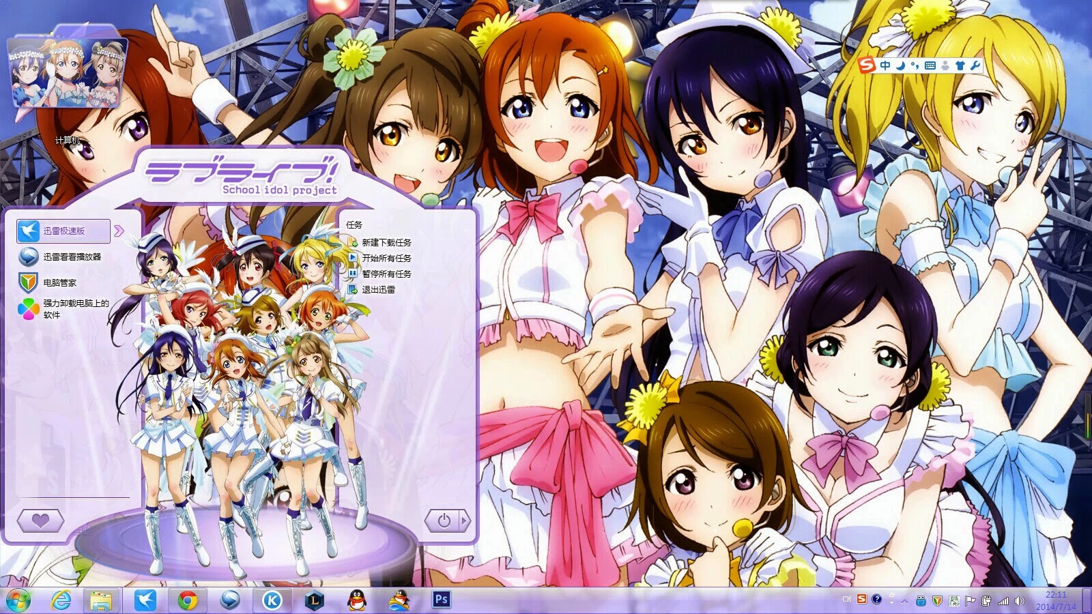The height and width of the screenshot is (614, 1092).
Task: Click the Show desktop button
Action: (1087, 600)
